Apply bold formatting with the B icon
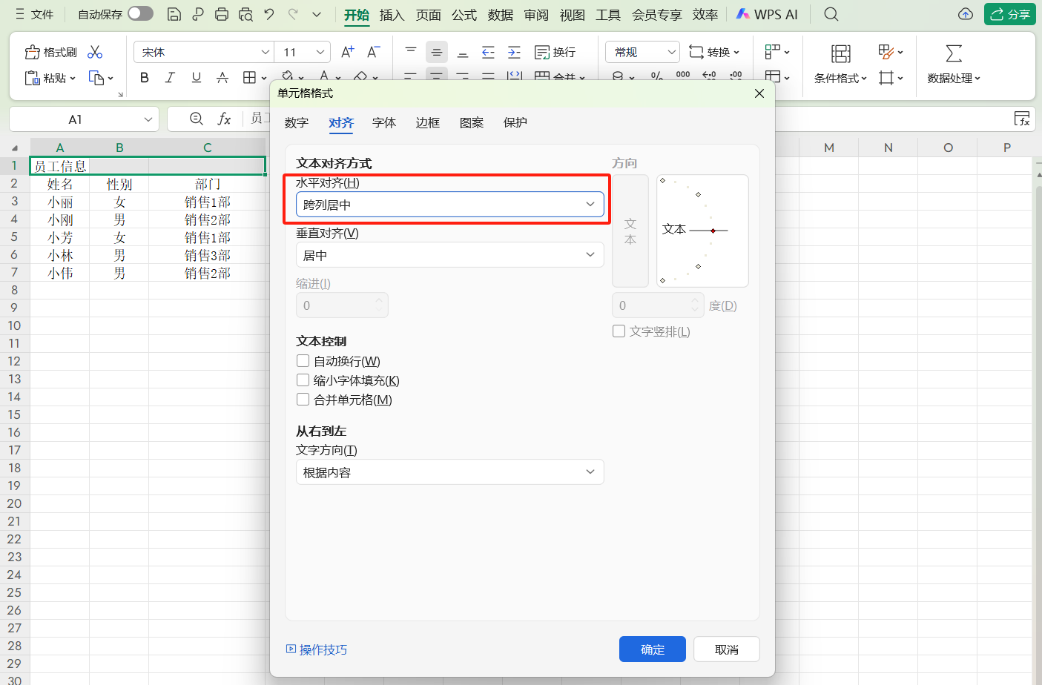 coord(144,77)
